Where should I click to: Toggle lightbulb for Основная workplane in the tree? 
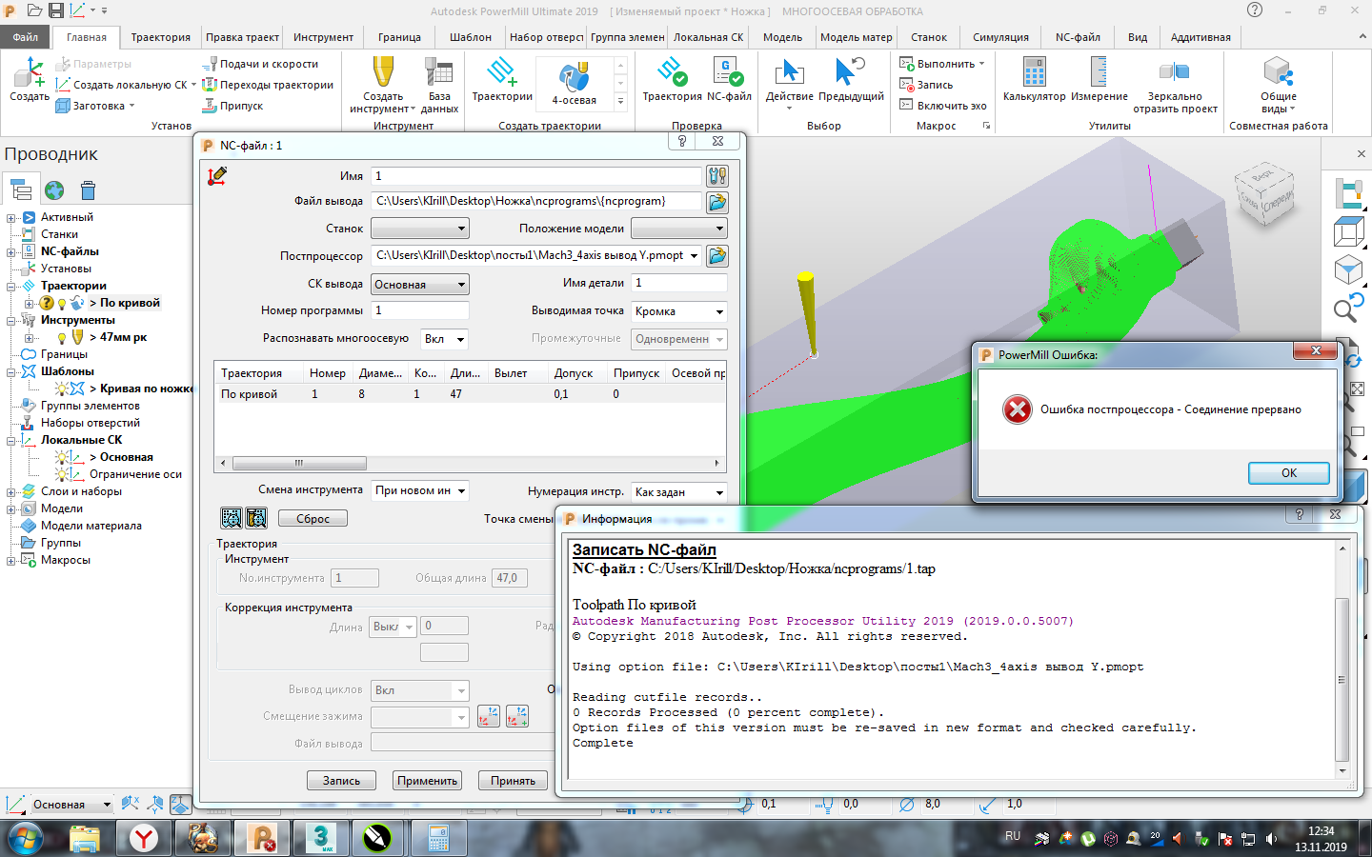(x=62, y=457)
